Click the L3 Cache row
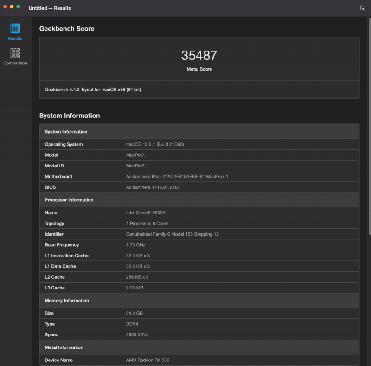371x366 pixels. point(199,288)
